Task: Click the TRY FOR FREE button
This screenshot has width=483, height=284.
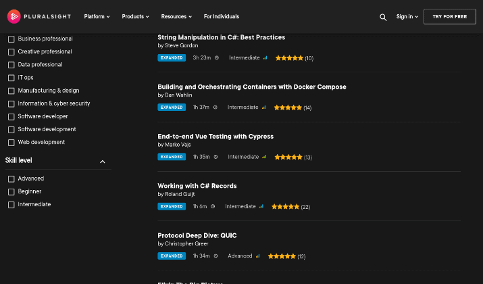Action: pos(450,17)
